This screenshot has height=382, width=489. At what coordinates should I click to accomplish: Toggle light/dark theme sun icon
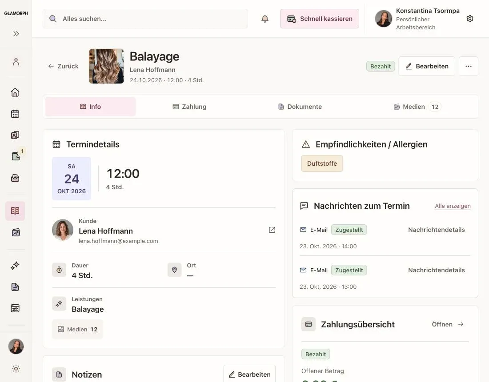coord(16,369)
